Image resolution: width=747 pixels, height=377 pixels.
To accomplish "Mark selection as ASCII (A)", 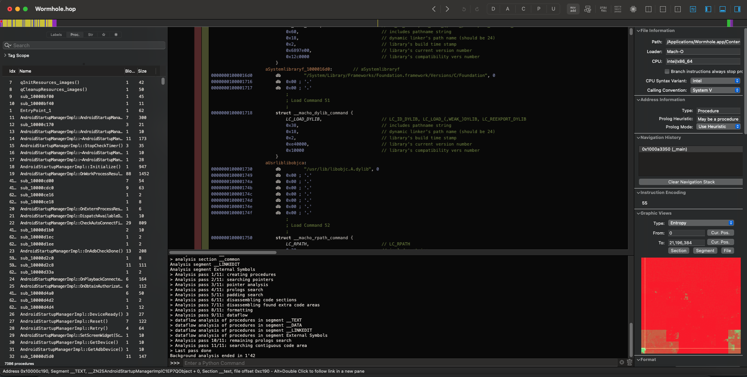I will (507, 9).
